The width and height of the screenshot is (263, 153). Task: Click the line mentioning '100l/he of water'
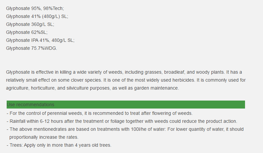[x=125, y=129]
